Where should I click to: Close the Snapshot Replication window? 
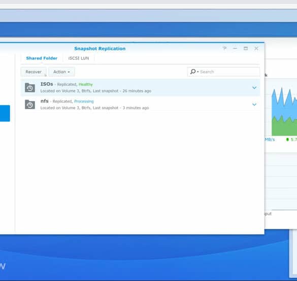256,49
